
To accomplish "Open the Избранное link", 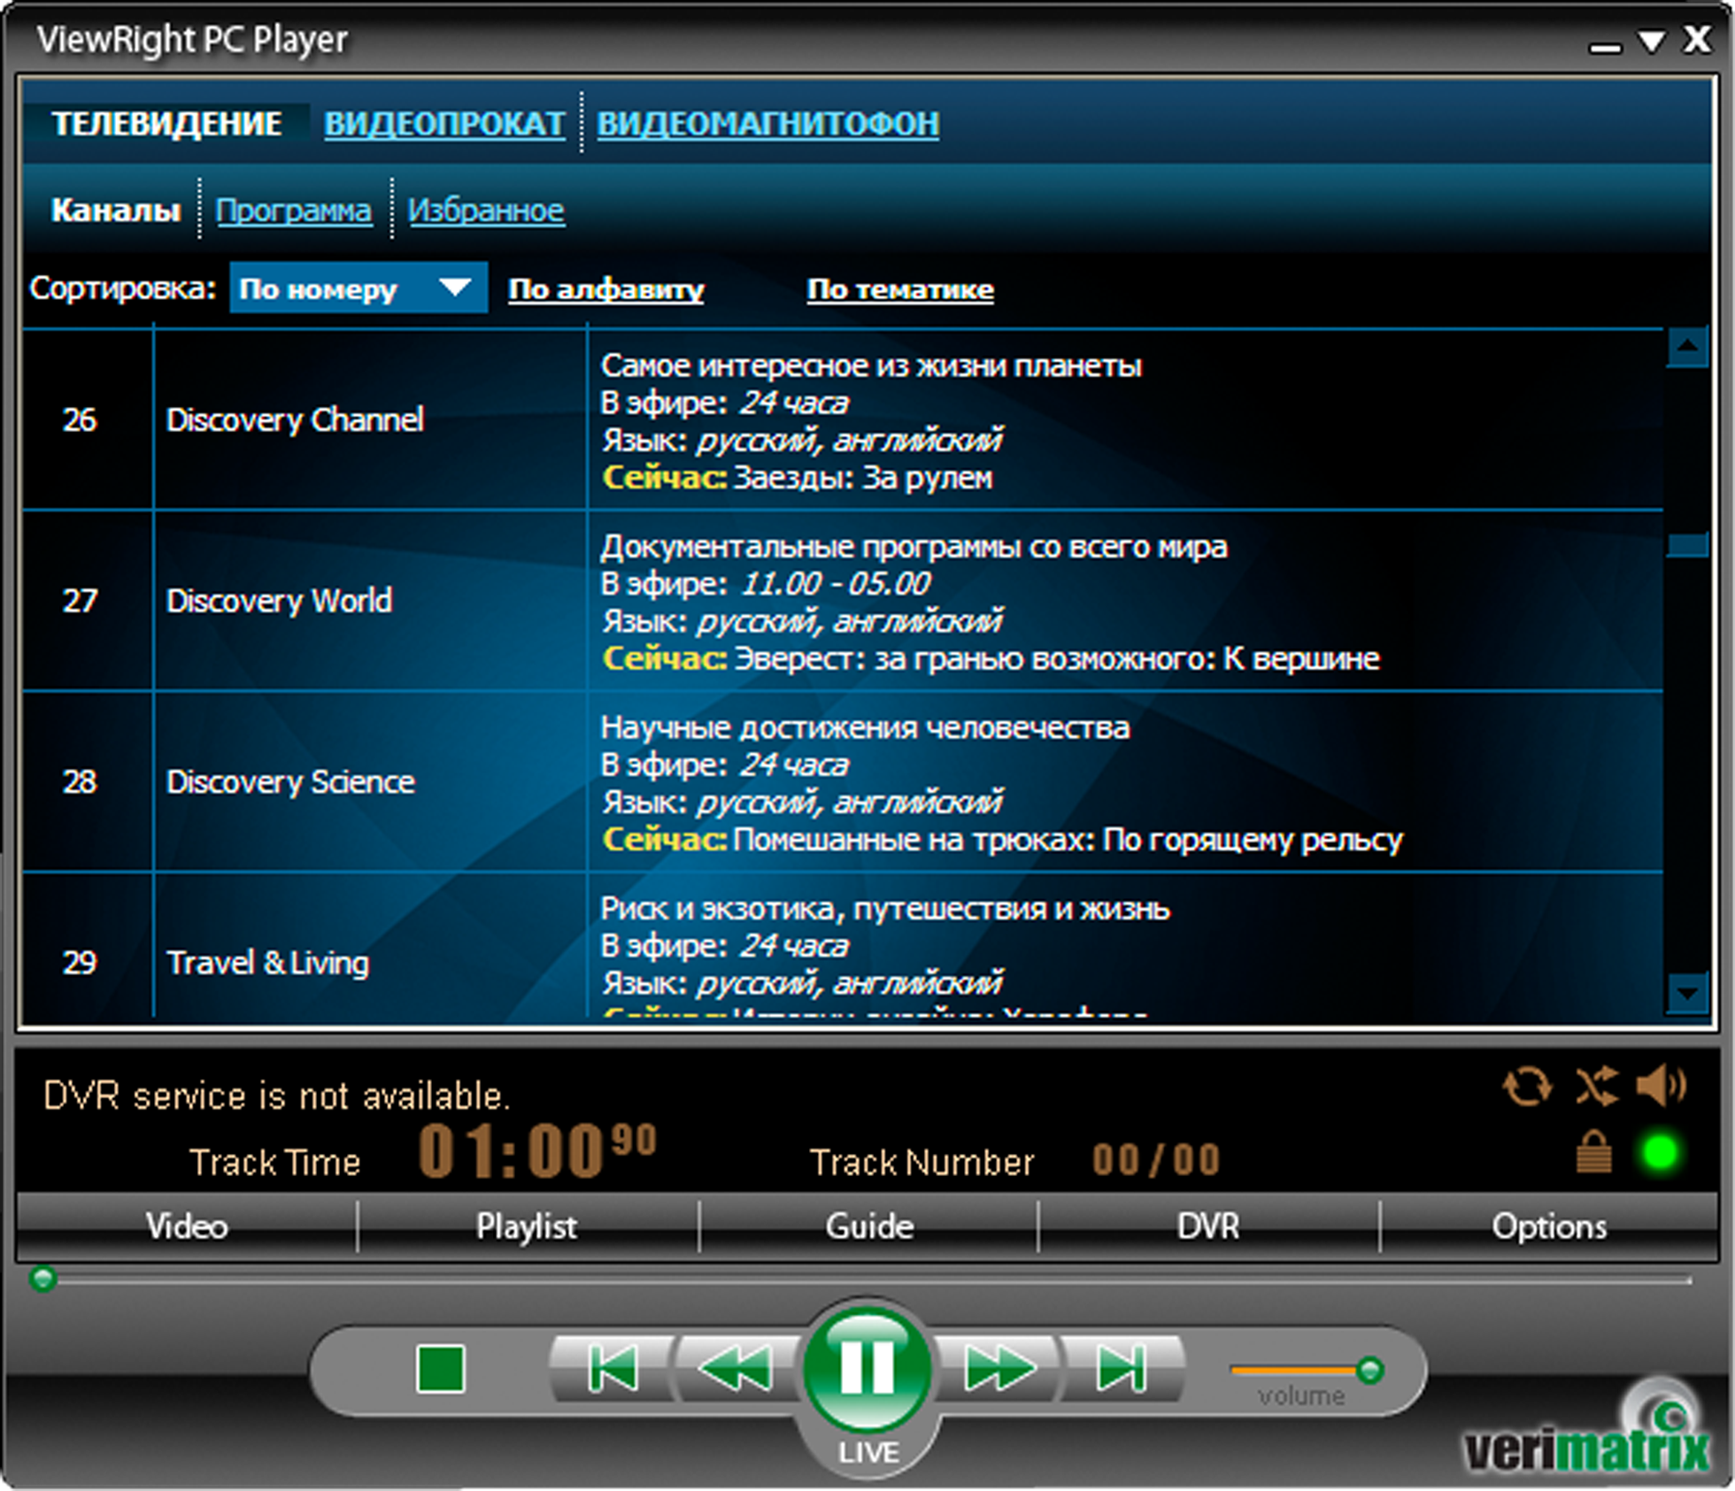I will point(485,211).
